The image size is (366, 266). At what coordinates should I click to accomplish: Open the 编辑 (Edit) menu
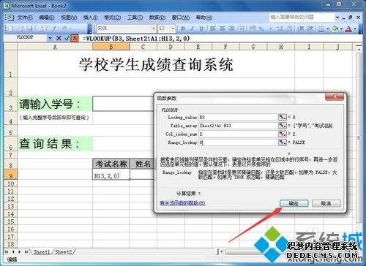(x=46, y=18)
